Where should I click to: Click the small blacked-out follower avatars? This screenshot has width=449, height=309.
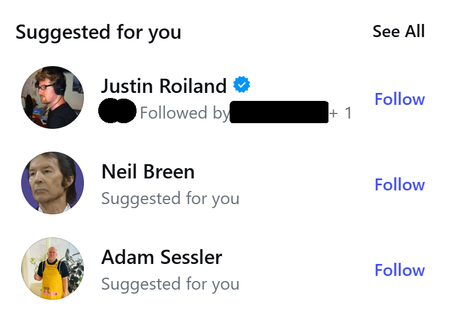pos(117,111)
